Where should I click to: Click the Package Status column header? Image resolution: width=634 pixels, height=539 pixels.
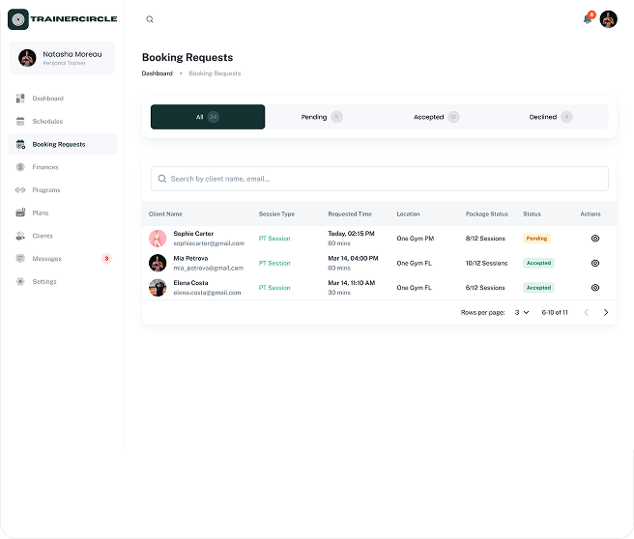[487, 214]
